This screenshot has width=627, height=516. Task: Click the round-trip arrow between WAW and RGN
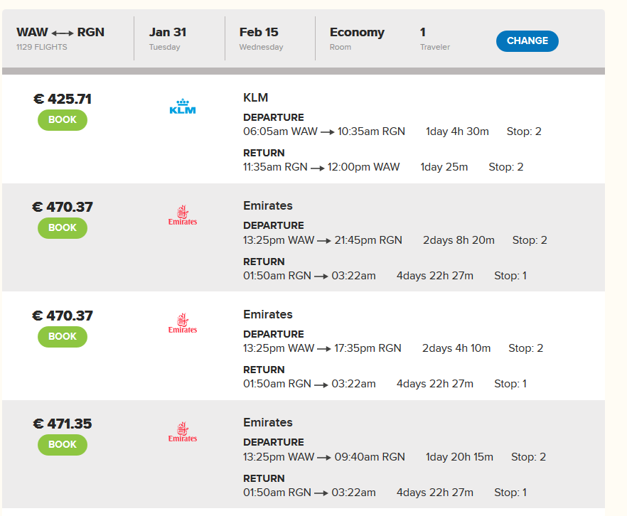pos(63,33)
